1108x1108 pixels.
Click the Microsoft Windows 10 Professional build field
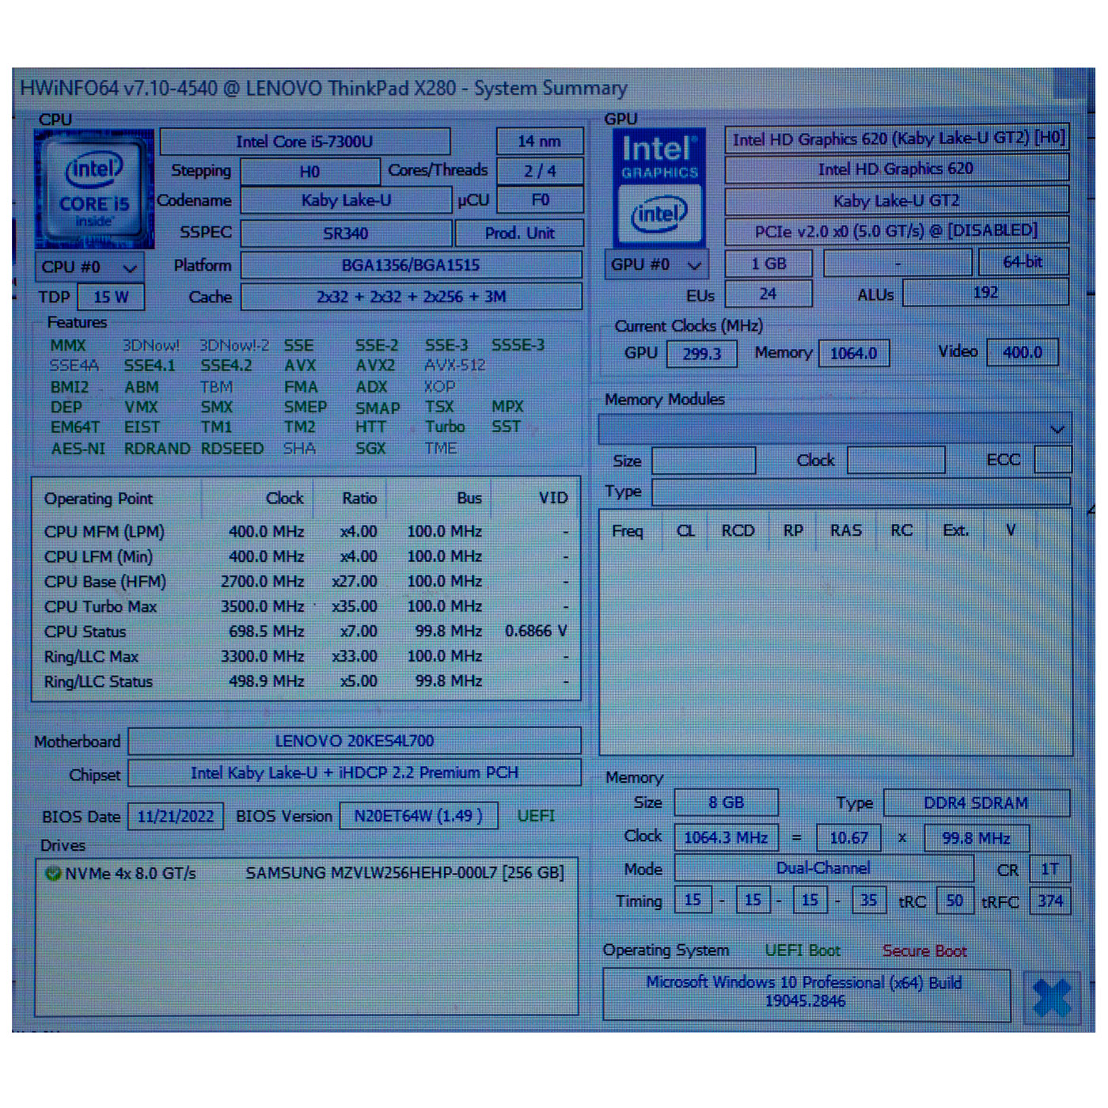(x=806, y=995)
